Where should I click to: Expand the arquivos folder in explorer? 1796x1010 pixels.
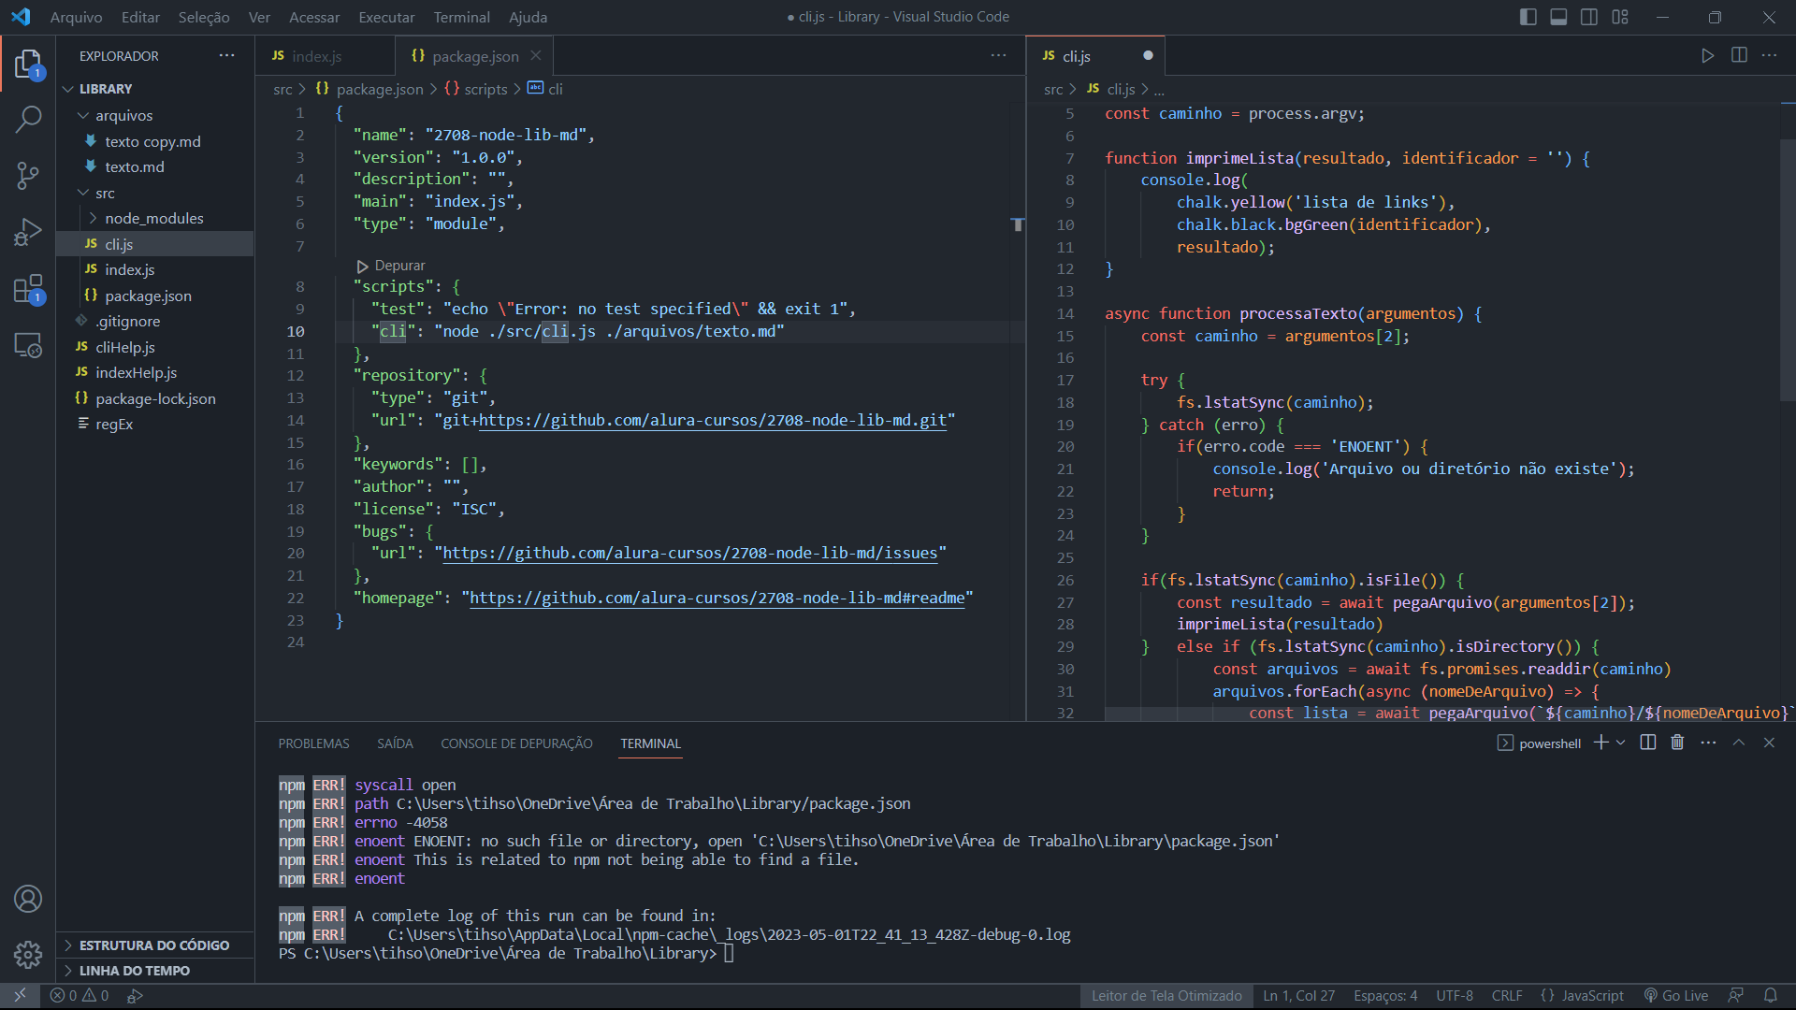pyautogui.click(x=124, y=115)
